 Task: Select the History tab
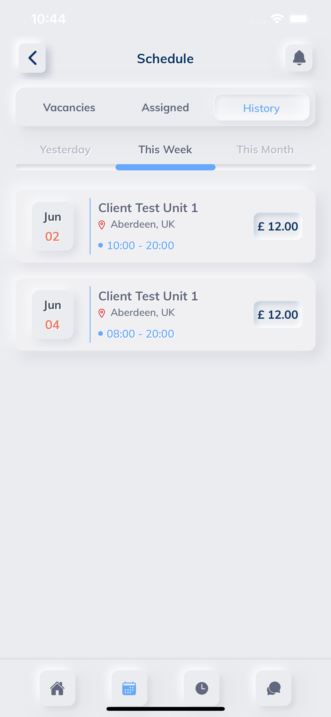point(261,107)
